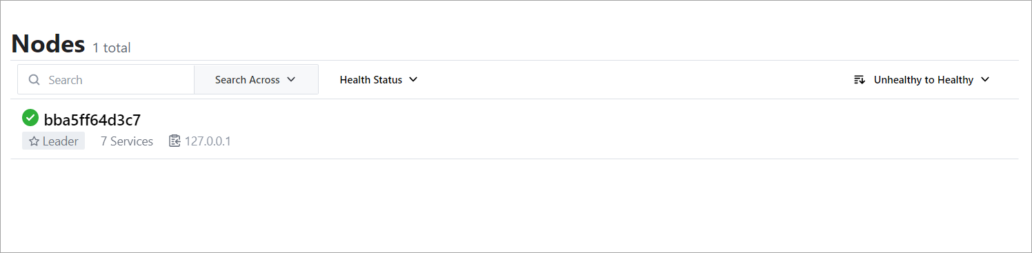
Task: Click the Leader star icon
Action: coord(34,141)
